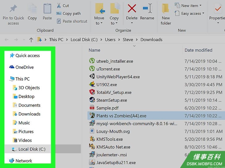Create a New folder
225x168 pixels.
tap(166, 14)
